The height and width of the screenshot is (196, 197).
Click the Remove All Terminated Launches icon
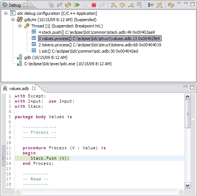(x=51, y=5)
